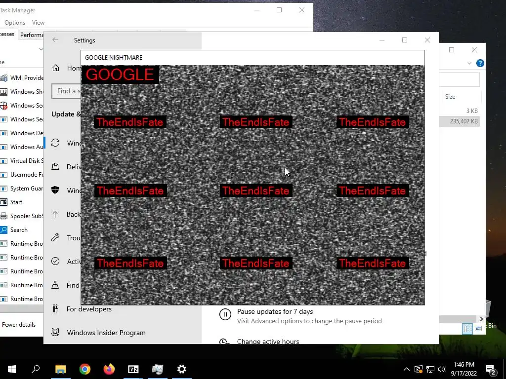This screenshot has height=379, width=506.
Task: Click Find a setting search box
Action: pos(66,91)
